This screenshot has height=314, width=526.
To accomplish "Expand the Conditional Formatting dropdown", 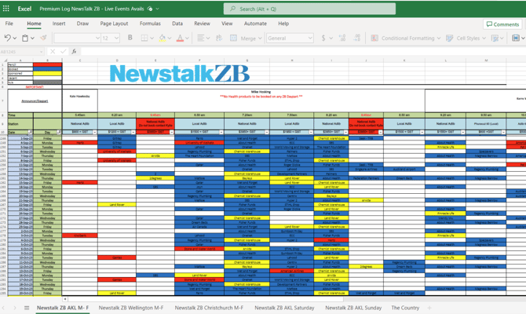I will [x=407, y=38].
